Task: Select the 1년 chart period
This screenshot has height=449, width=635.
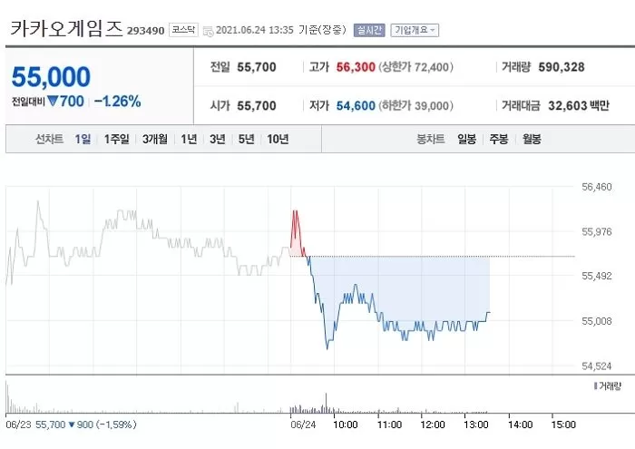Action: 189,139
